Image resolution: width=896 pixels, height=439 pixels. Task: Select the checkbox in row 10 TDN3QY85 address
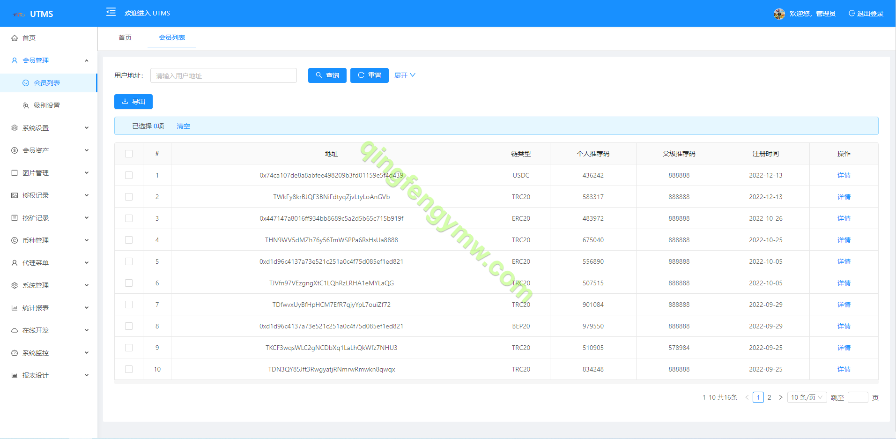pos(129,369)
